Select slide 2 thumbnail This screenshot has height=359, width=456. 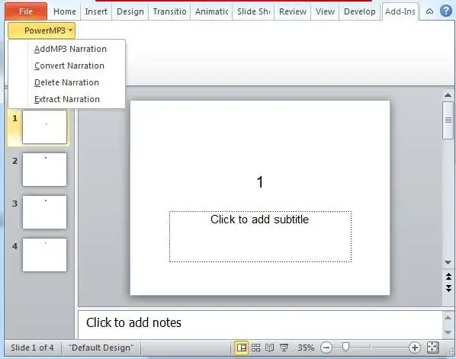pyautogui.click(x=44, y=170)
